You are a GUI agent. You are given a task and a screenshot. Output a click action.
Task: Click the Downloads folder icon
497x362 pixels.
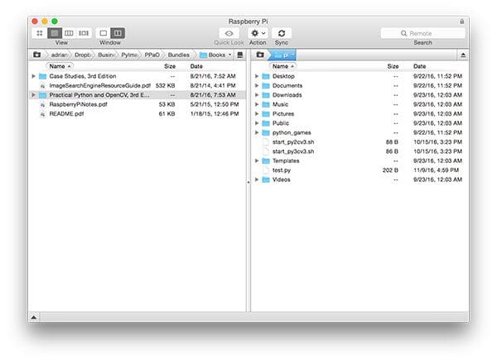(x=266, y=95)
